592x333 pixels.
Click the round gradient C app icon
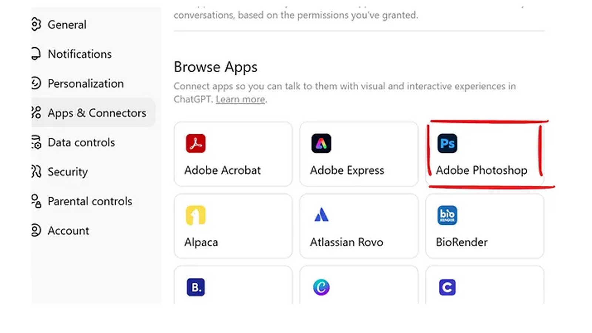pyautogui.click(x=321, y=287)
